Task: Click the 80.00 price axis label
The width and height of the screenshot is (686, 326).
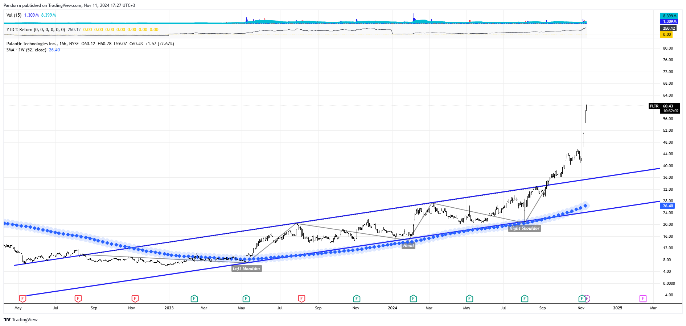Action: pos(668,48)
